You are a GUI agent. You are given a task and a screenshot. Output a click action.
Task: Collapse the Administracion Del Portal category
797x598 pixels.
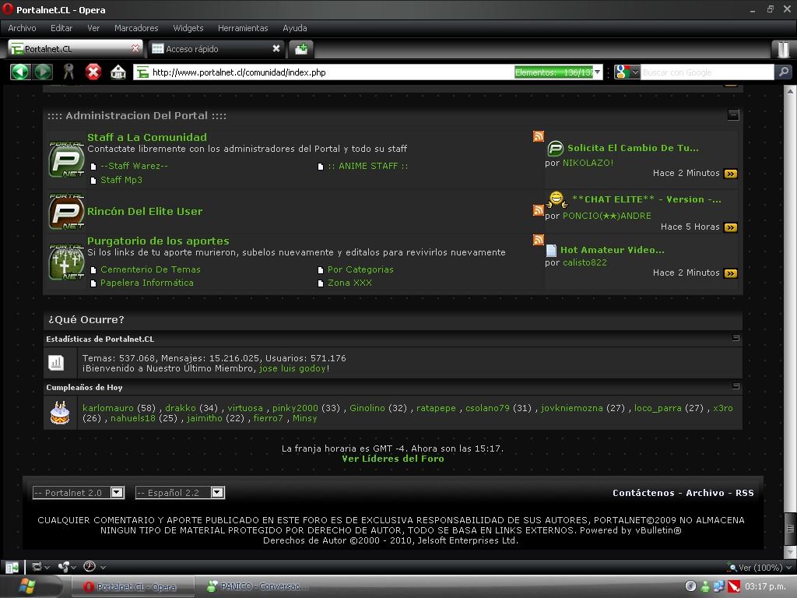point(733,115)
